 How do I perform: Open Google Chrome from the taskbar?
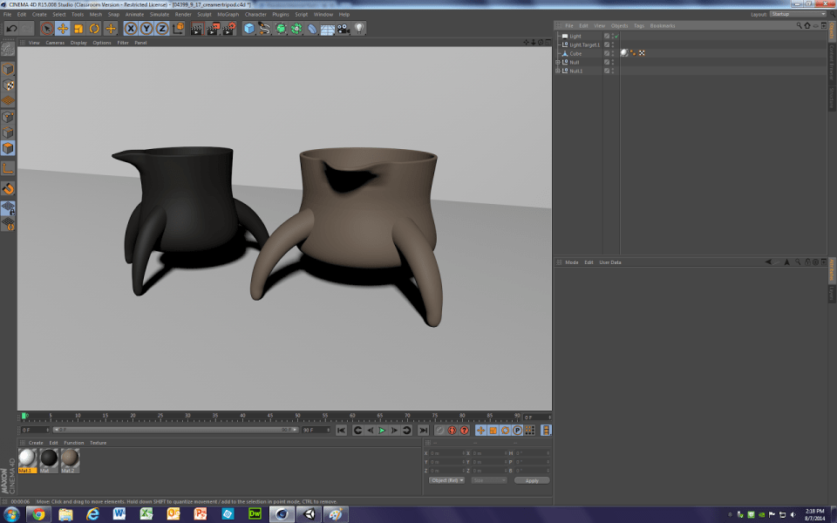tap(38, 514)
